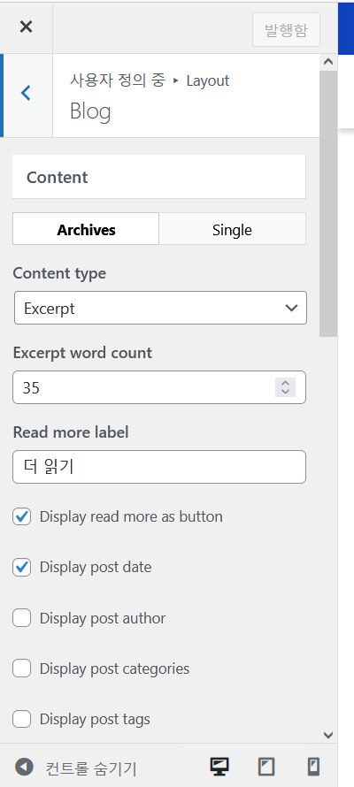
Task: Select the Archives tab
Action: [x=86, y=229]
